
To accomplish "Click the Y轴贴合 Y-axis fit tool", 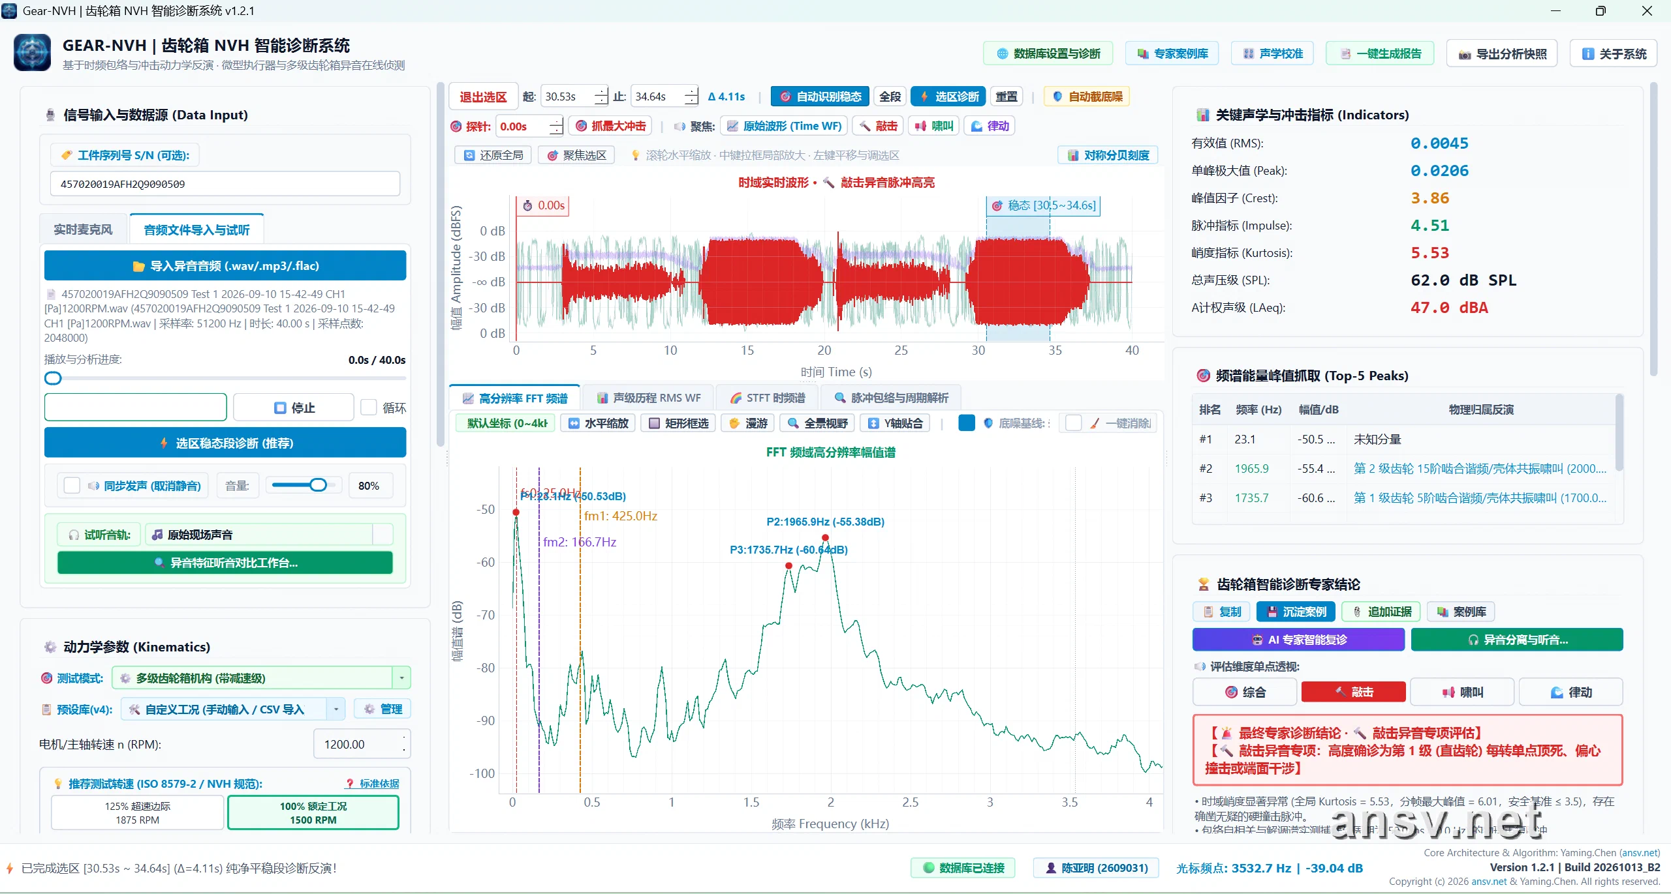I will tap(895, 423).
